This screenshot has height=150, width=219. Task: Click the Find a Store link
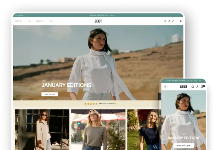(19, 15)
